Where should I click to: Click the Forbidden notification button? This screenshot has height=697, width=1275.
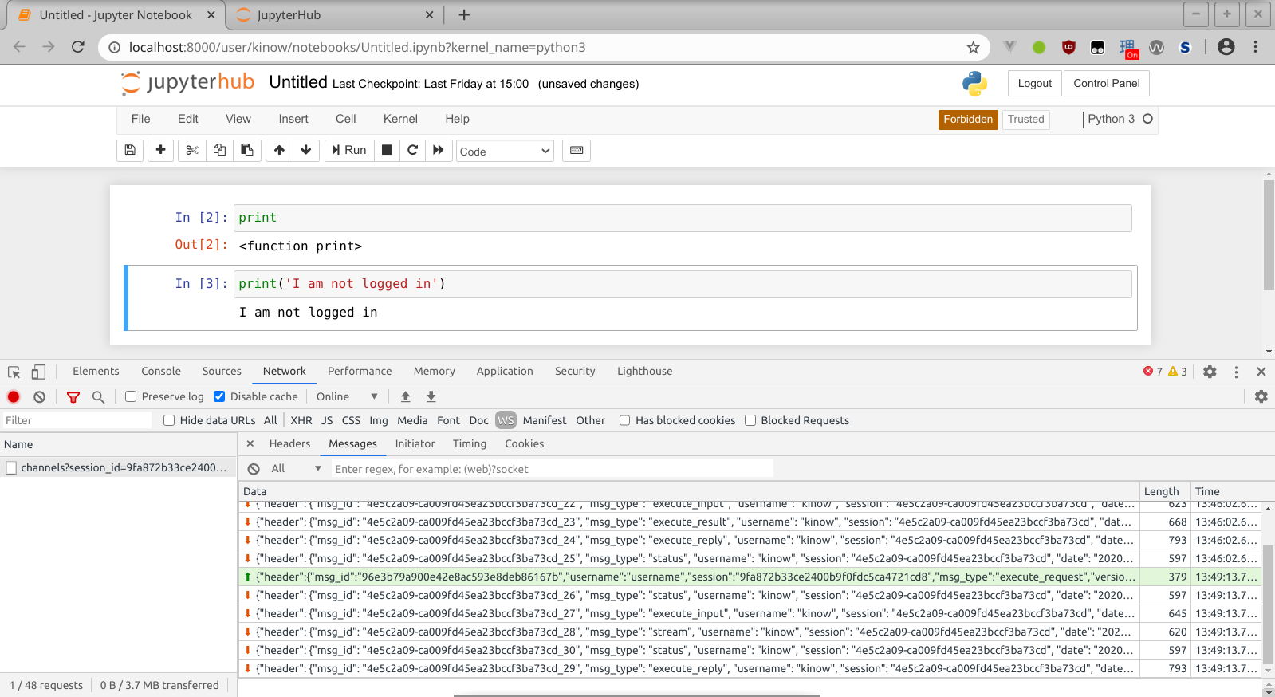(x=968, y=119)
